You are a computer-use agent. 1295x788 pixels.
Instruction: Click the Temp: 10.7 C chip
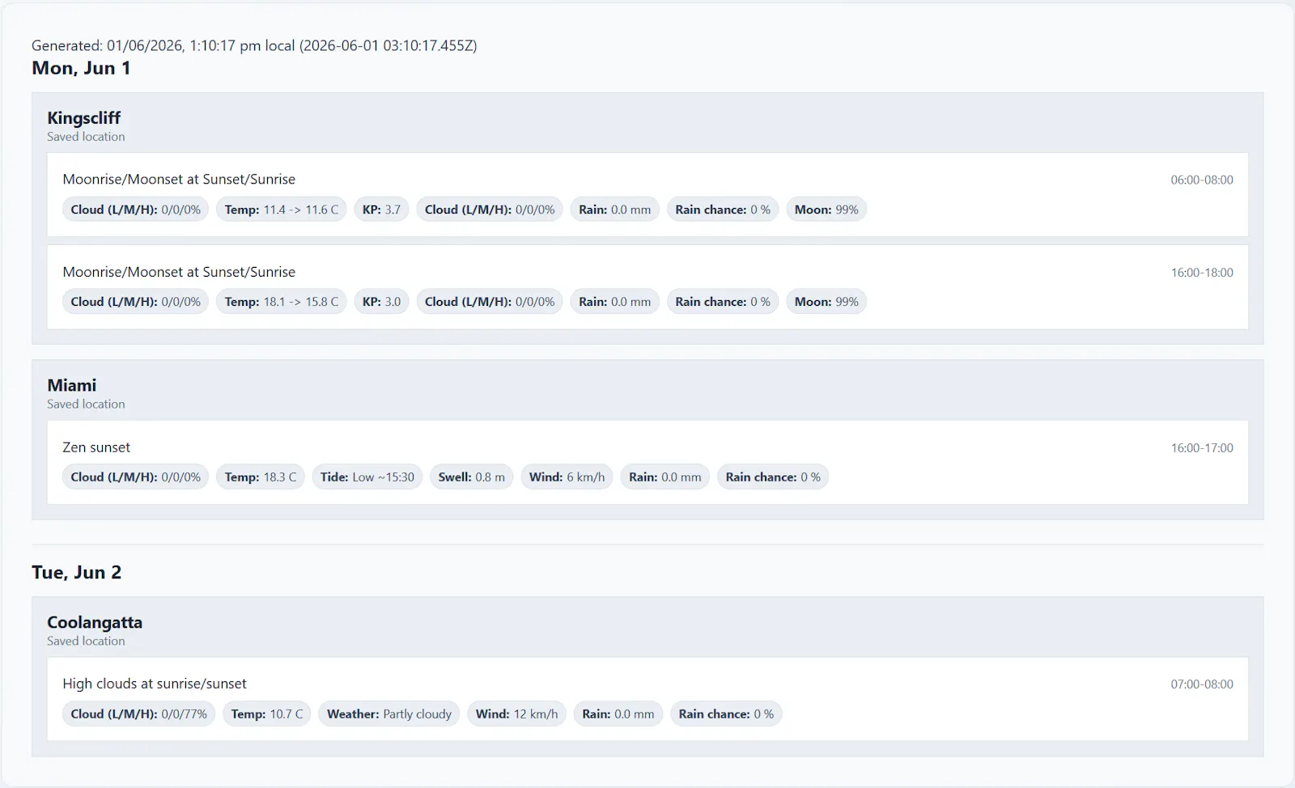[x=267, y=714]
